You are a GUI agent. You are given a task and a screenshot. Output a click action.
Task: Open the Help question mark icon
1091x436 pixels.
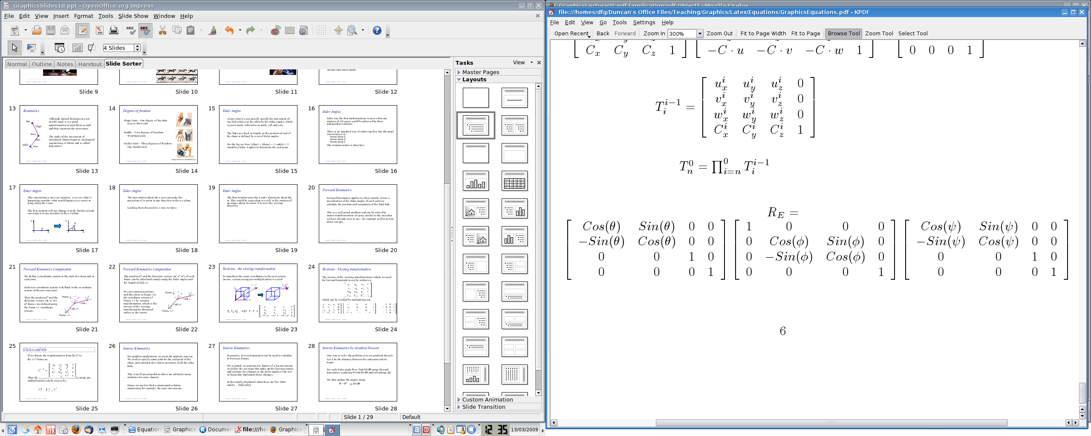point(377,30)
